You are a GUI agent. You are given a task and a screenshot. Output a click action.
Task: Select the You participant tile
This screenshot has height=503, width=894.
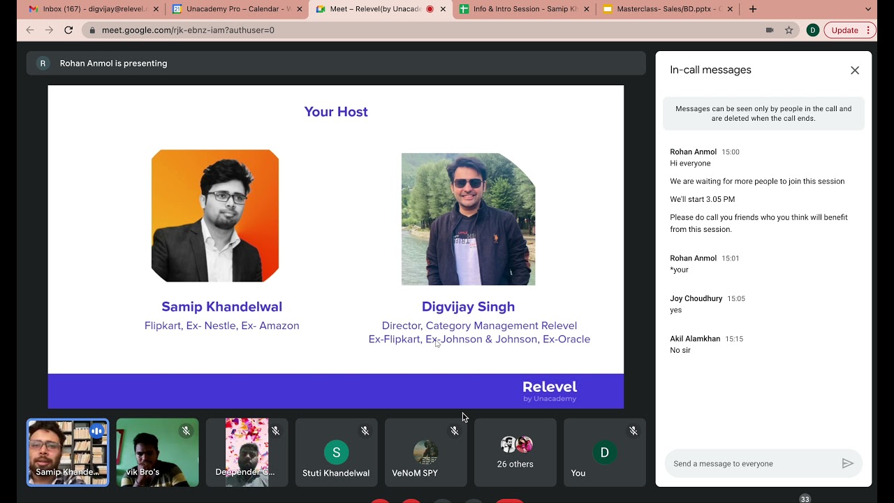click(604, 452)
